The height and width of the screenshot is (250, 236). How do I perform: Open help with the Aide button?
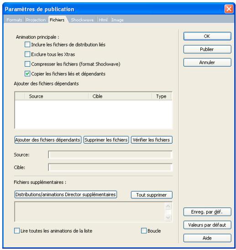pos(207,238)
